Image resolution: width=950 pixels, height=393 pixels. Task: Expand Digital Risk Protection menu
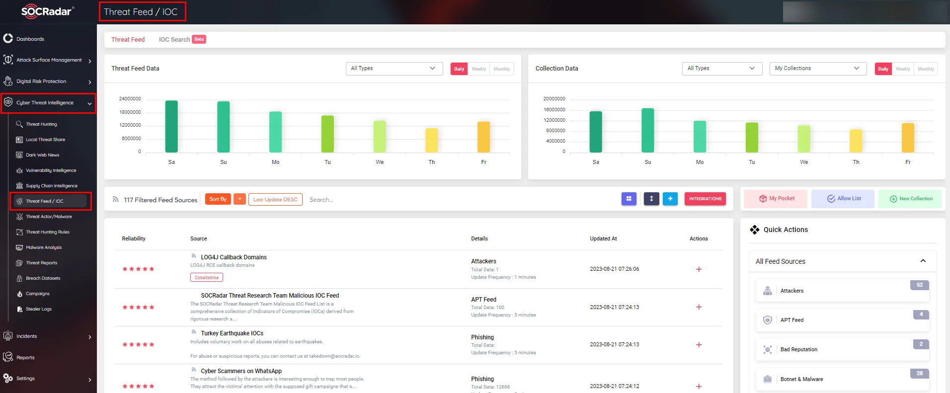click(x=48, y=81)
